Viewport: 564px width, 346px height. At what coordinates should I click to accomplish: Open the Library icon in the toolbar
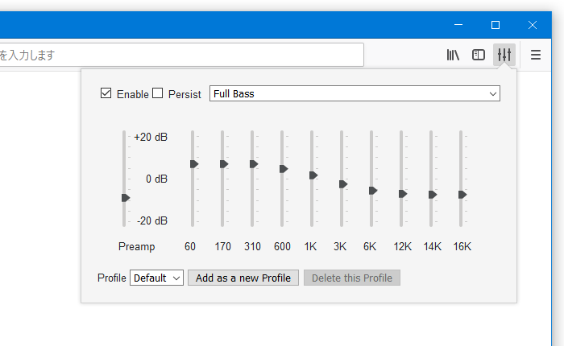click(453, 55)
